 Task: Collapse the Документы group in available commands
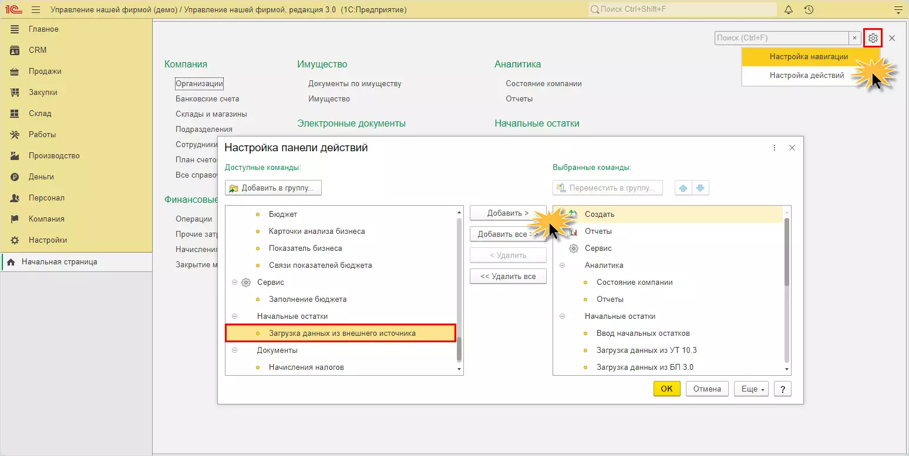point(234,350)
